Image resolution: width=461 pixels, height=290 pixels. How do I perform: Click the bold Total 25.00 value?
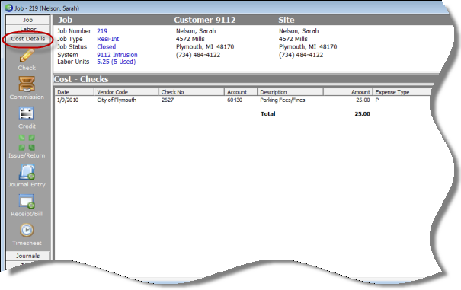362,113
